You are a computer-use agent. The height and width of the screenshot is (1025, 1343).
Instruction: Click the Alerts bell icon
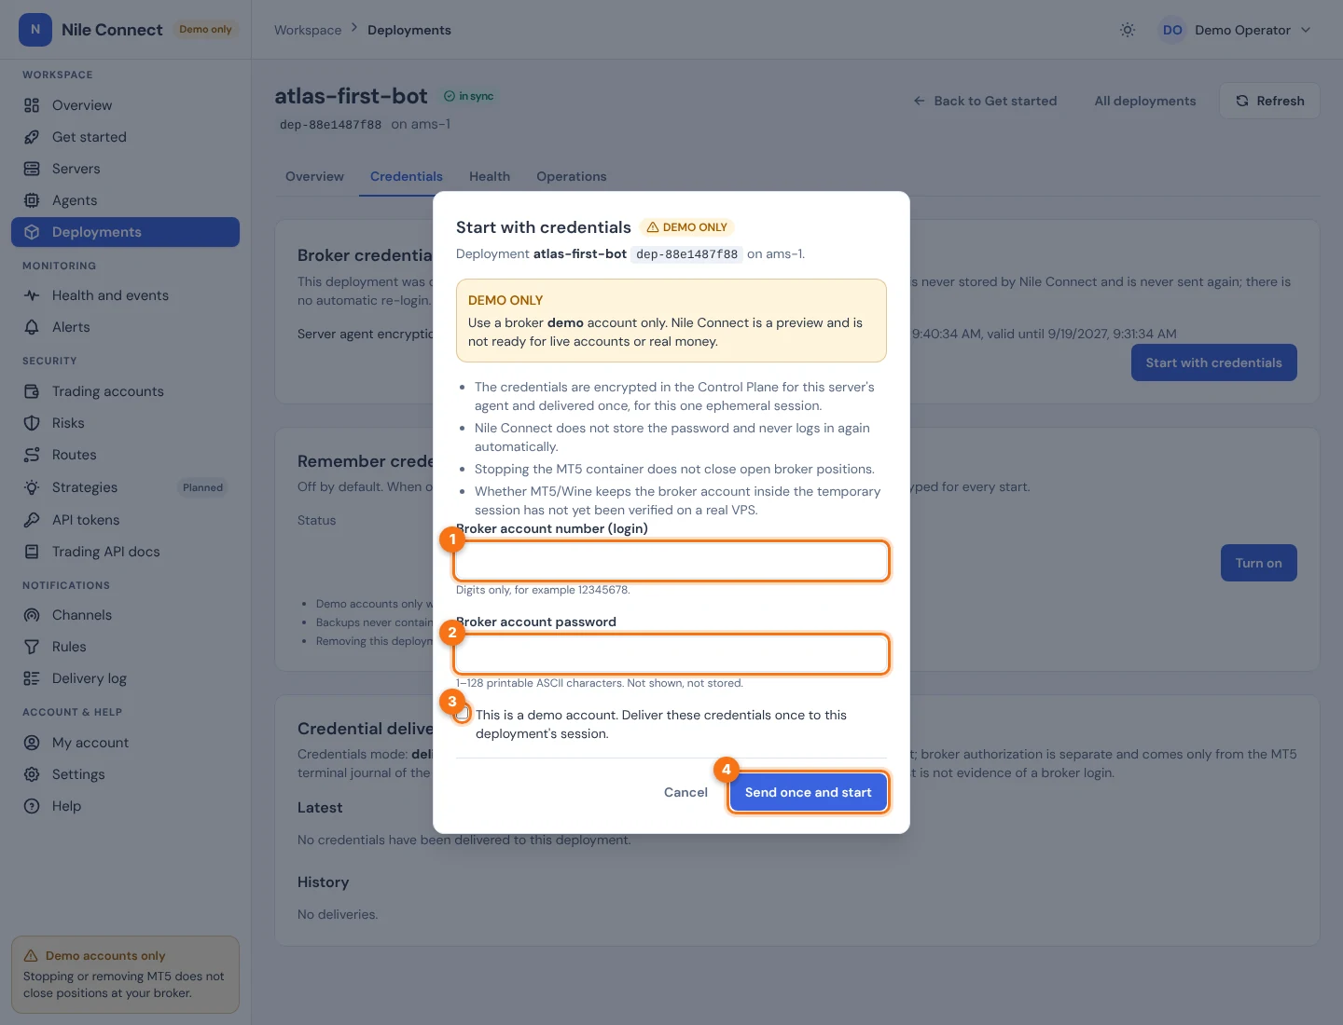pos(32,327)
